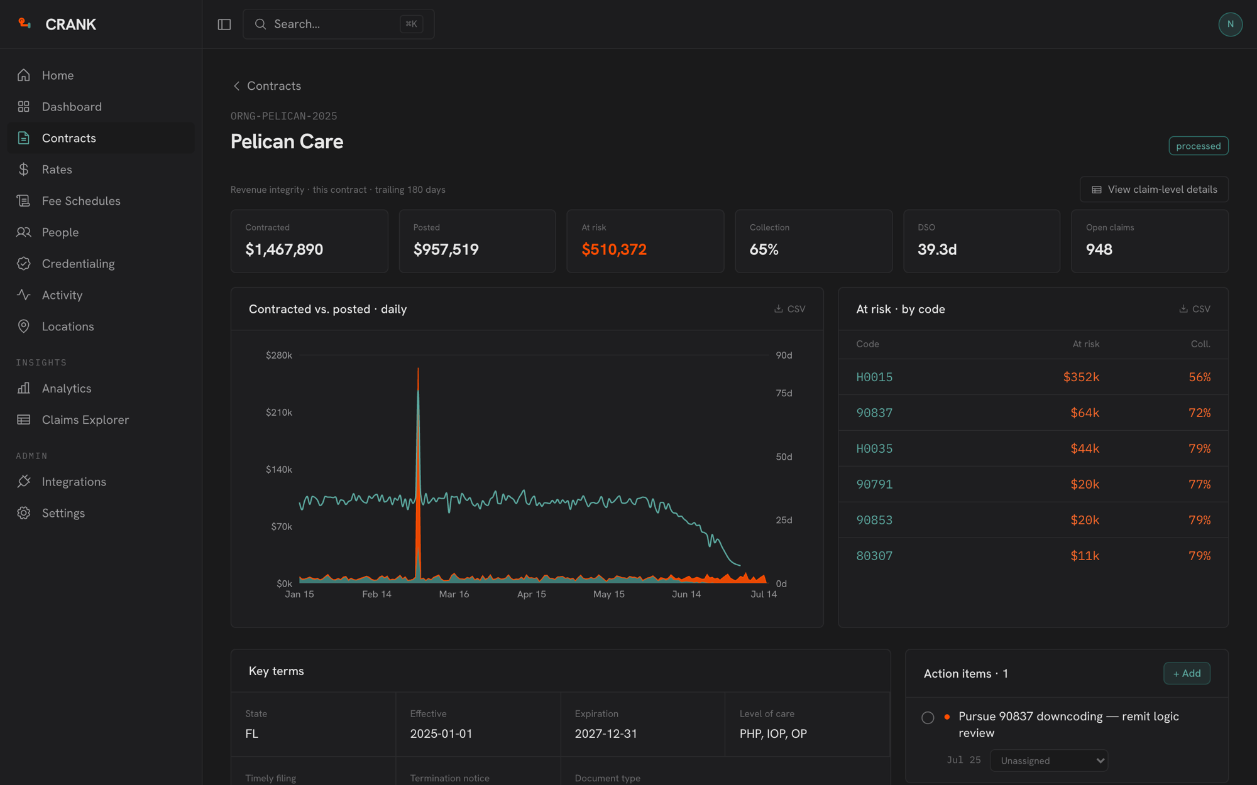Go back to Contracts list
The height and width of the screenshot is (785, 1257).
click(x=267, y=86)
